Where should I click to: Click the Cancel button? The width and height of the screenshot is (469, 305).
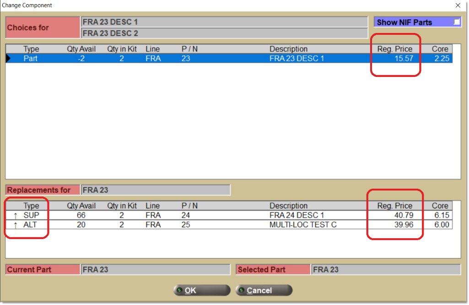(x=264, y=290)
